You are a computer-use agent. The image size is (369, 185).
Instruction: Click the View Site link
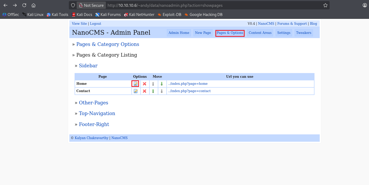[79, 24]
